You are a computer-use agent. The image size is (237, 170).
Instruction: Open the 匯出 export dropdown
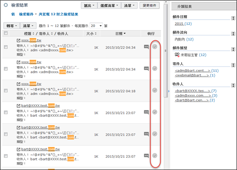click(89, 6)
